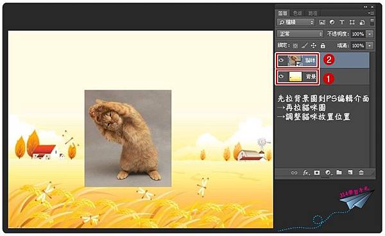Open the fx layer style menu
This screenshot has height=236, width=385.
305,173
